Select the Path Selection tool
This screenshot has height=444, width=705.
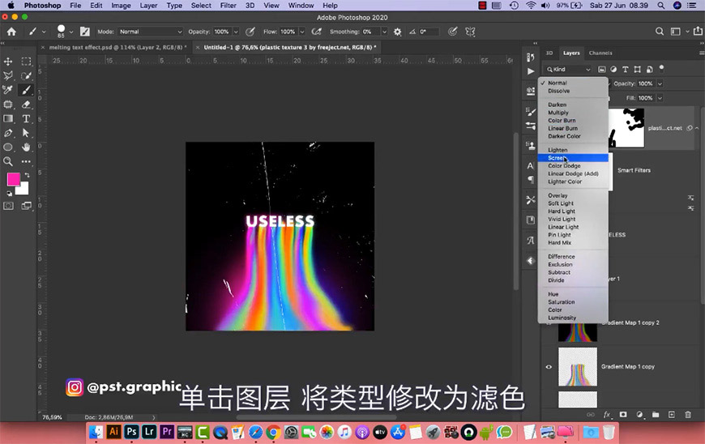(x=26, y=133)
